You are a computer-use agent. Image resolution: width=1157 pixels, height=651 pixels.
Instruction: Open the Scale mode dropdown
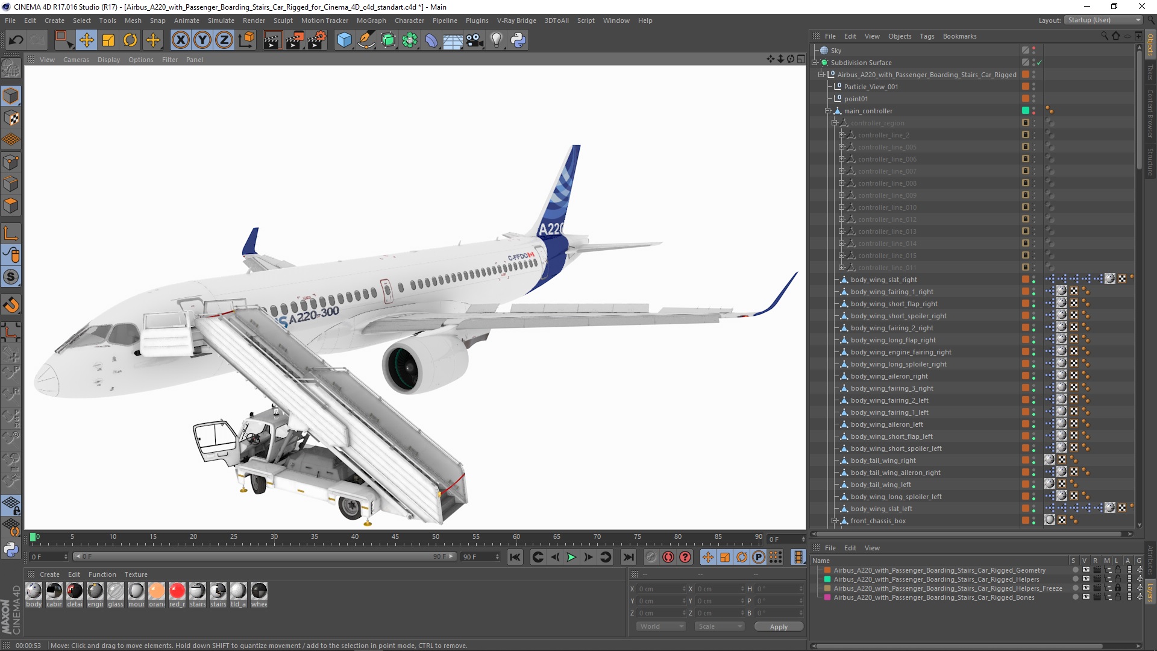coord(720,626)
